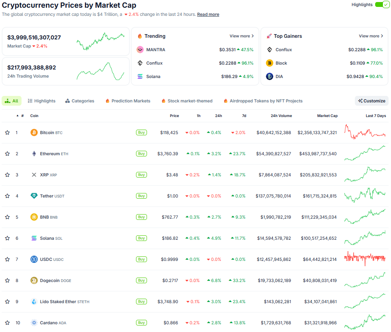Image resolution: width=391 pixels, height=332 pixels.
Task: Sort by the 24h change column
Action: [x=218, y=115]
